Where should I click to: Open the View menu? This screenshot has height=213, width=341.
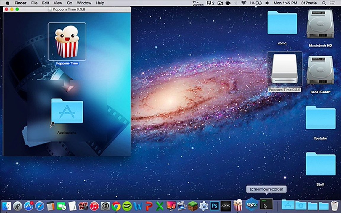[58, 3]
